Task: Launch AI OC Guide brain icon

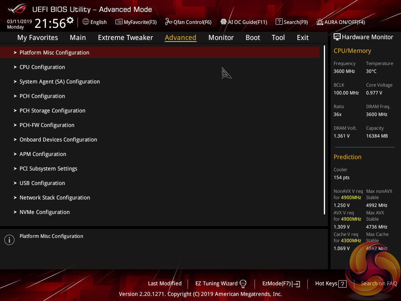Action: pyautogui.click(x=224, y=22)
